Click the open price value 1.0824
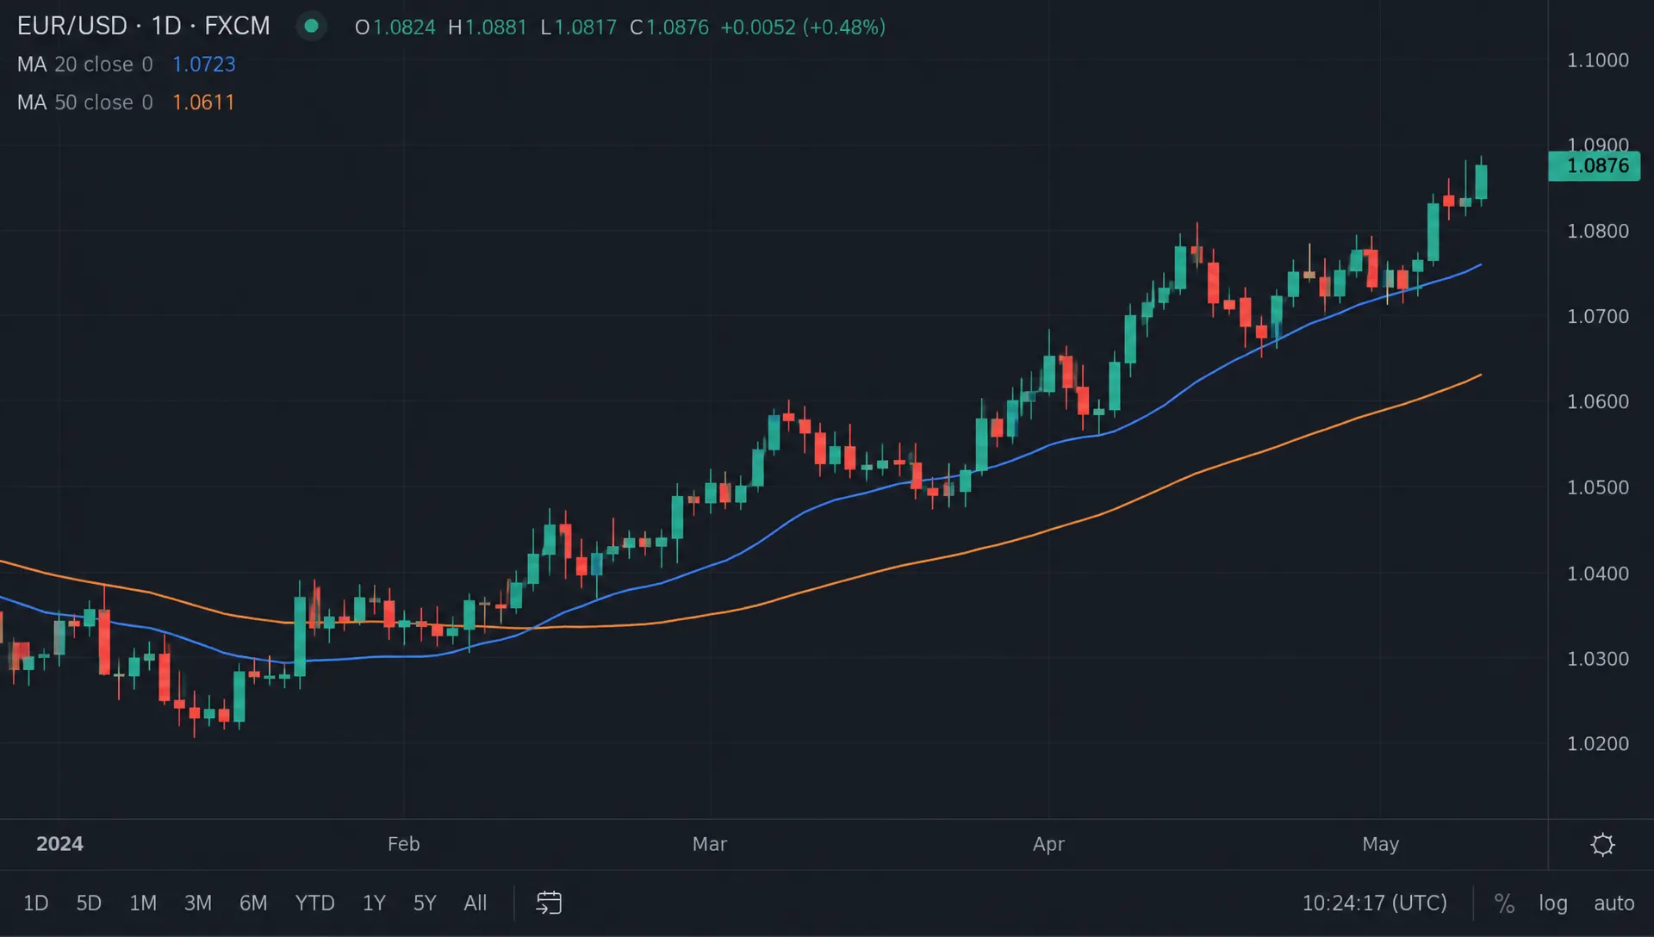1654x937 pixels. 404,27
